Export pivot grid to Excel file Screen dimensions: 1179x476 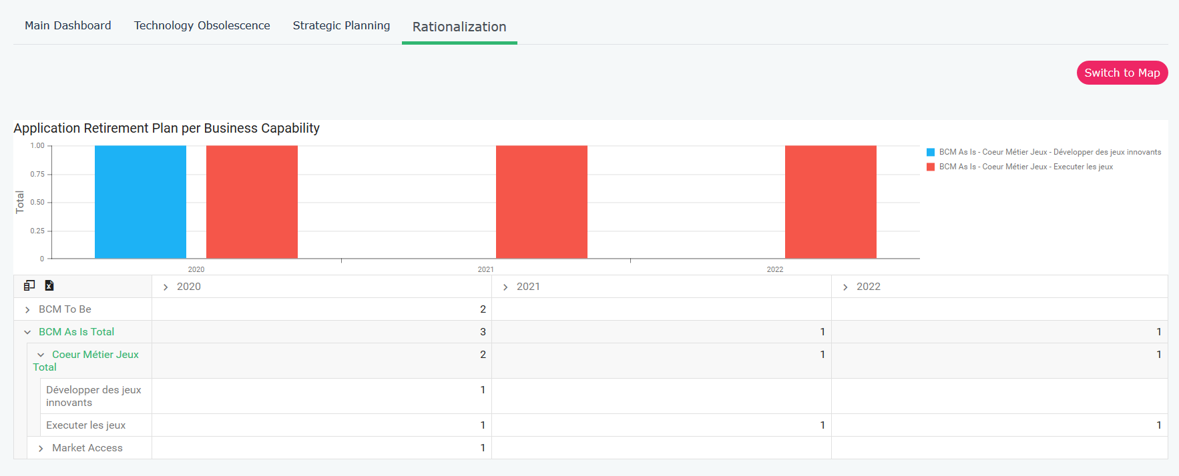point(49,285)
